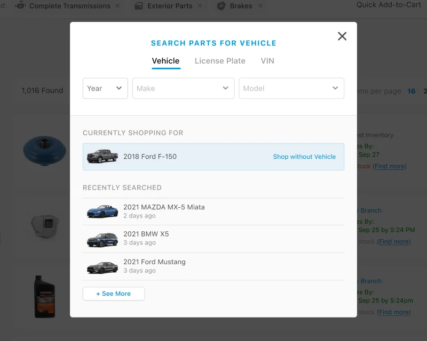Screen dimensions: 427x341
Task: Select the Complete Transmissions tab icon
Action: click(x=21, y=6)
